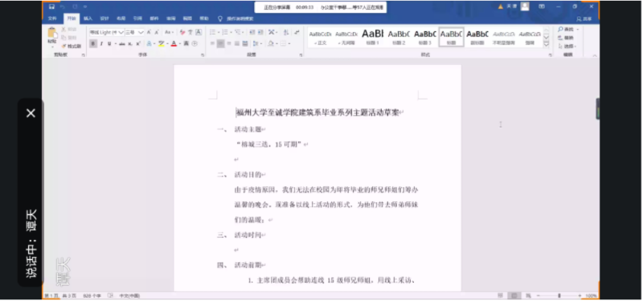The image size is (643, 301).
Task: Apply the 标题 1 heading style
Action: pyautogui.click(x=372, y=37)
